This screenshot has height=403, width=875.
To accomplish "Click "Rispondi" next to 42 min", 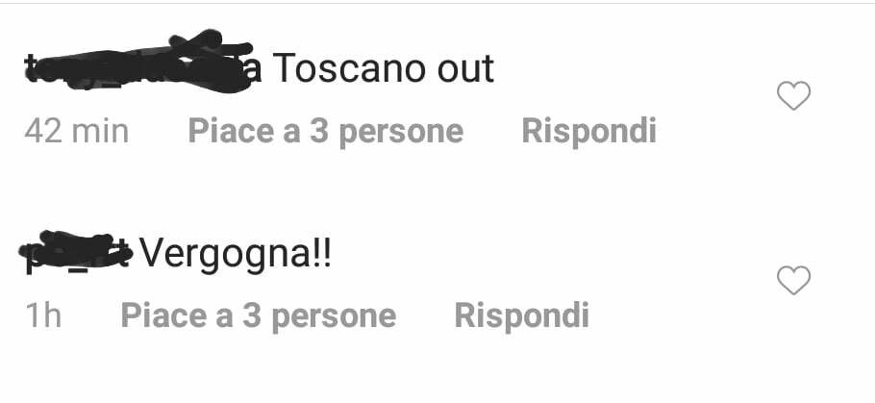I will 588,132.
